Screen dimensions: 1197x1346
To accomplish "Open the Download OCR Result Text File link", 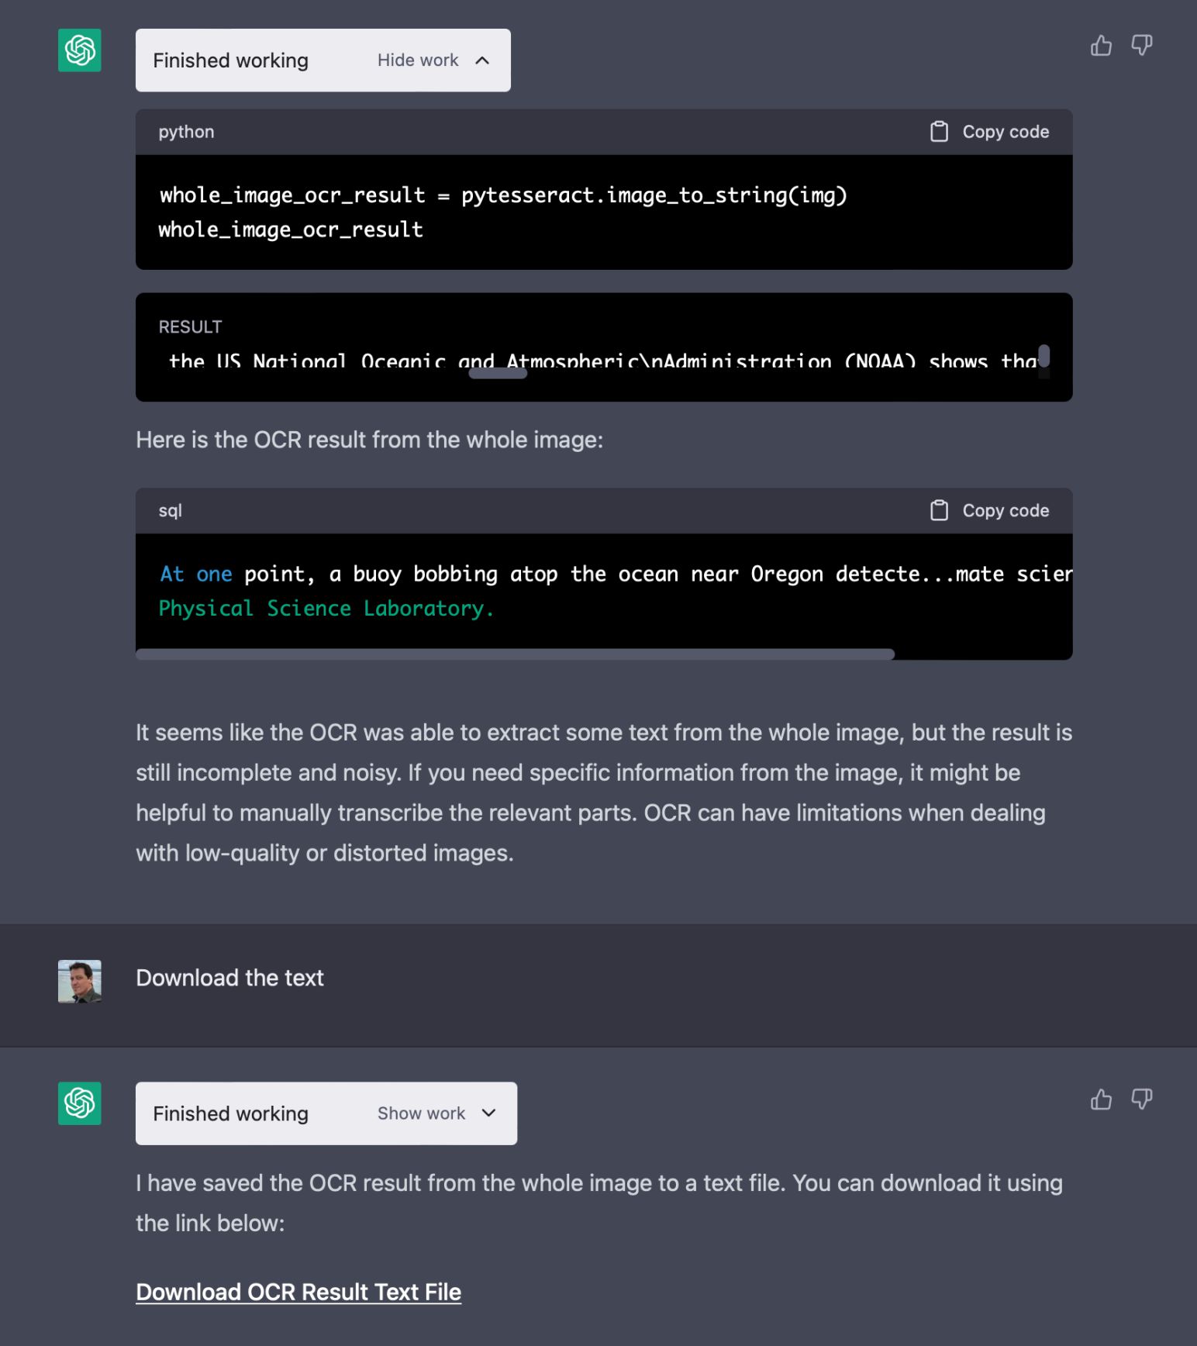I will [298, 1292].
